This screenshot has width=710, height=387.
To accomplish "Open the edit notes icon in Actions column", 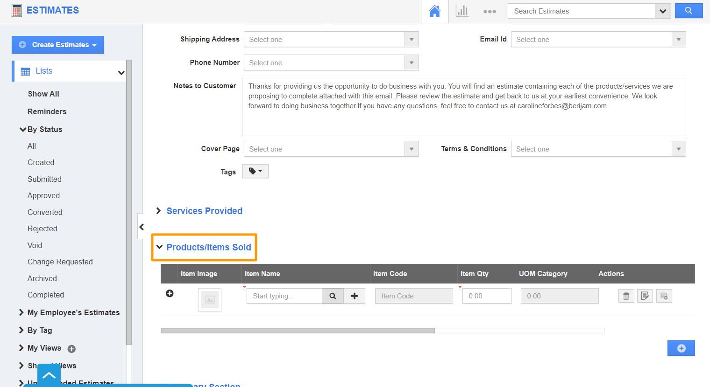I will (645, 296).
